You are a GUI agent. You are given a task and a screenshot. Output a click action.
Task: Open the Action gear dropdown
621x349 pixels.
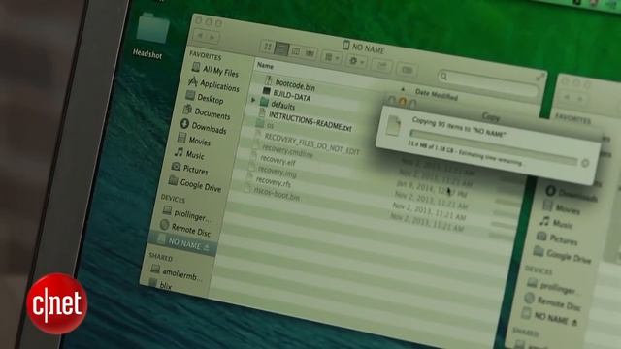(356, 62)
